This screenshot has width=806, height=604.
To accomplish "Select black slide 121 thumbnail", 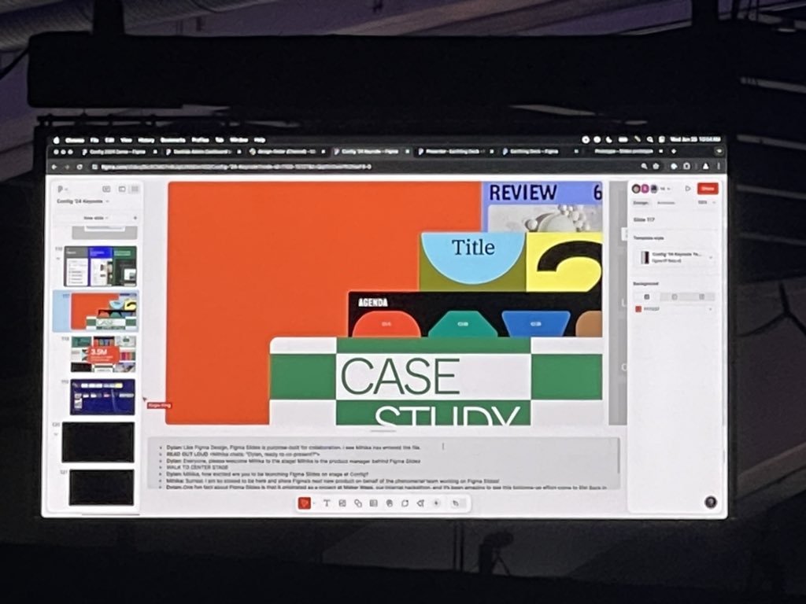I will coord(102,488).
